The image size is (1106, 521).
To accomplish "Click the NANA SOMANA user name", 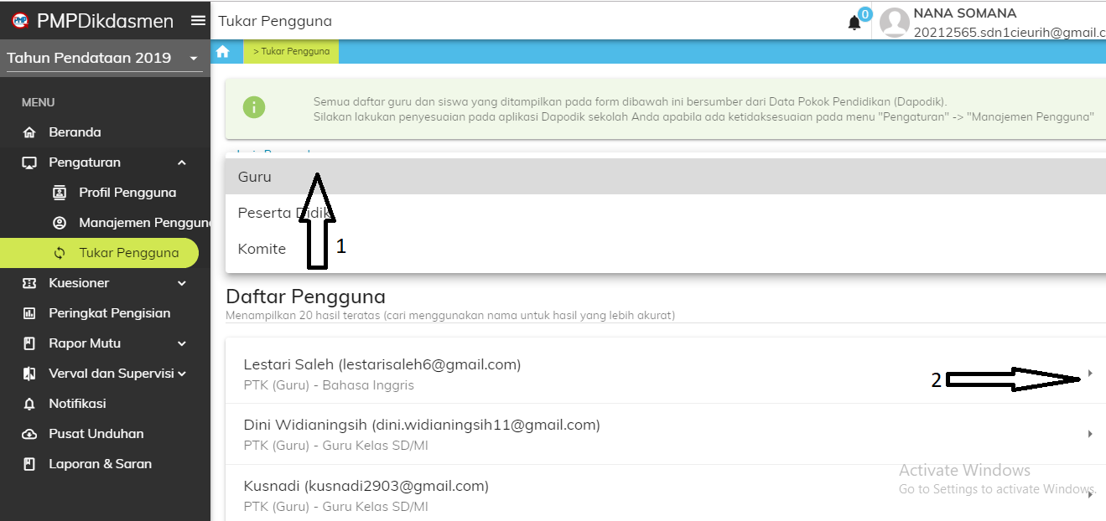I will tap(965, 13).
